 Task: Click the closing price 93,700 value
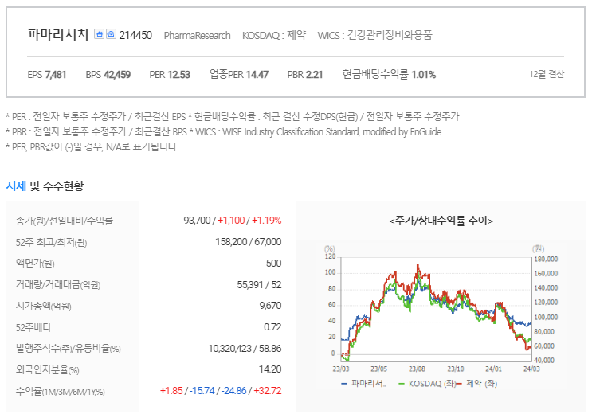pos(197,221)
